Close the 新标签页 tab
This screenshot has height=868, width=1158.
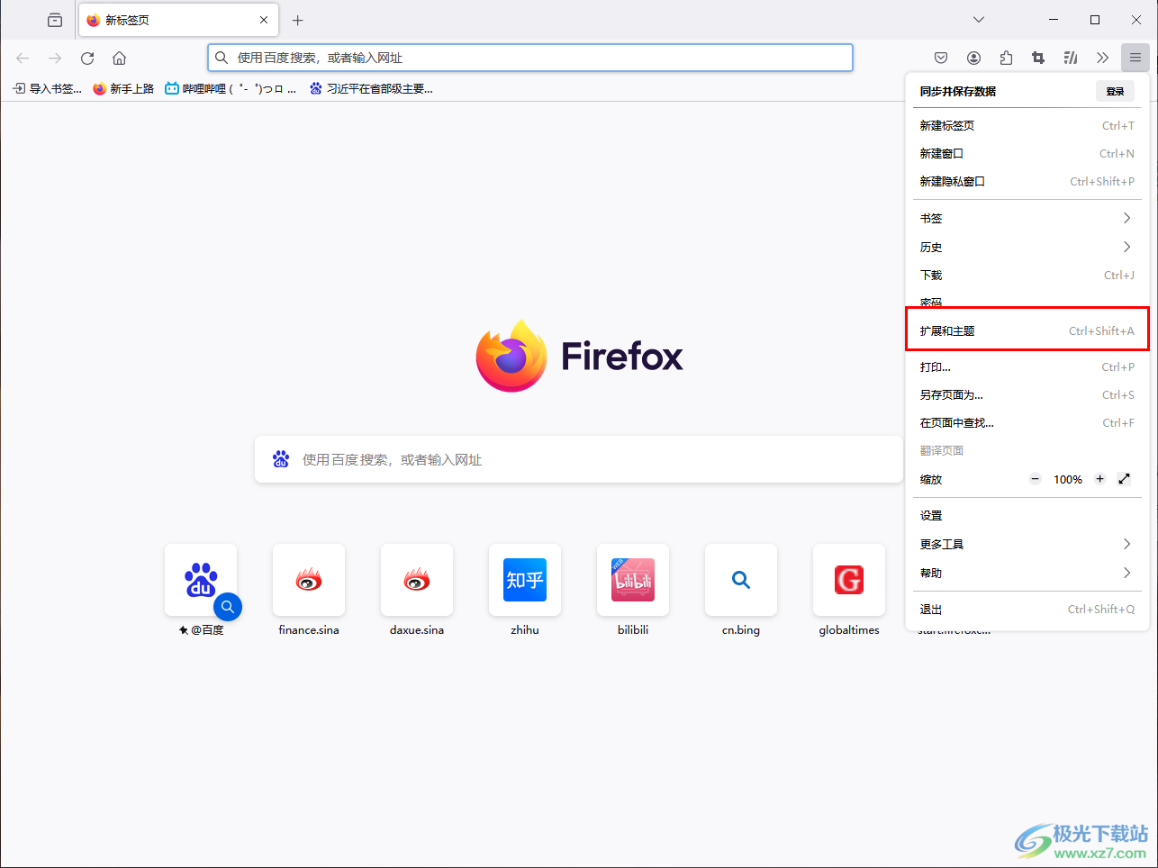[264, 20]
